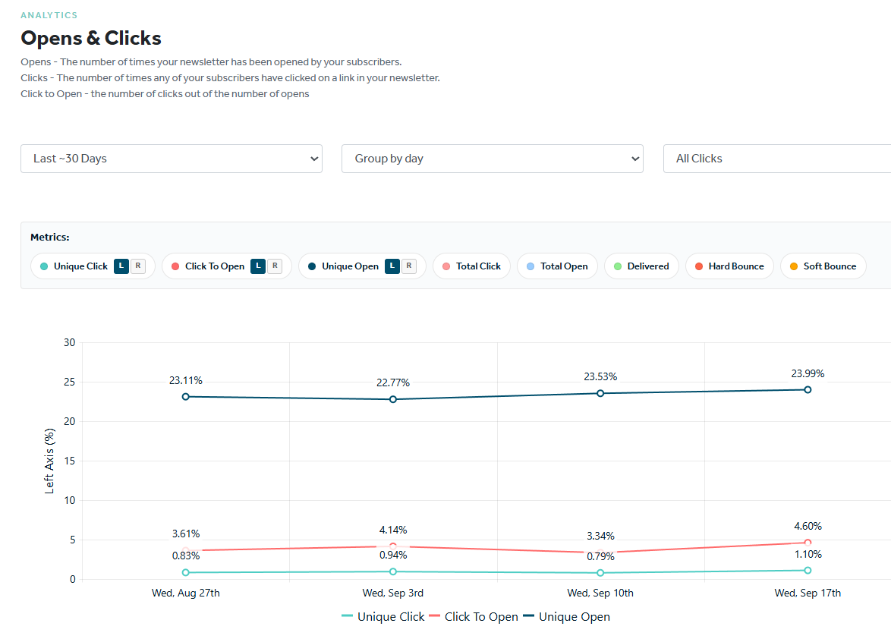Enable the Hard Bounce metric chip
Viewport: 891px width, 639px height.
point(729,266)
